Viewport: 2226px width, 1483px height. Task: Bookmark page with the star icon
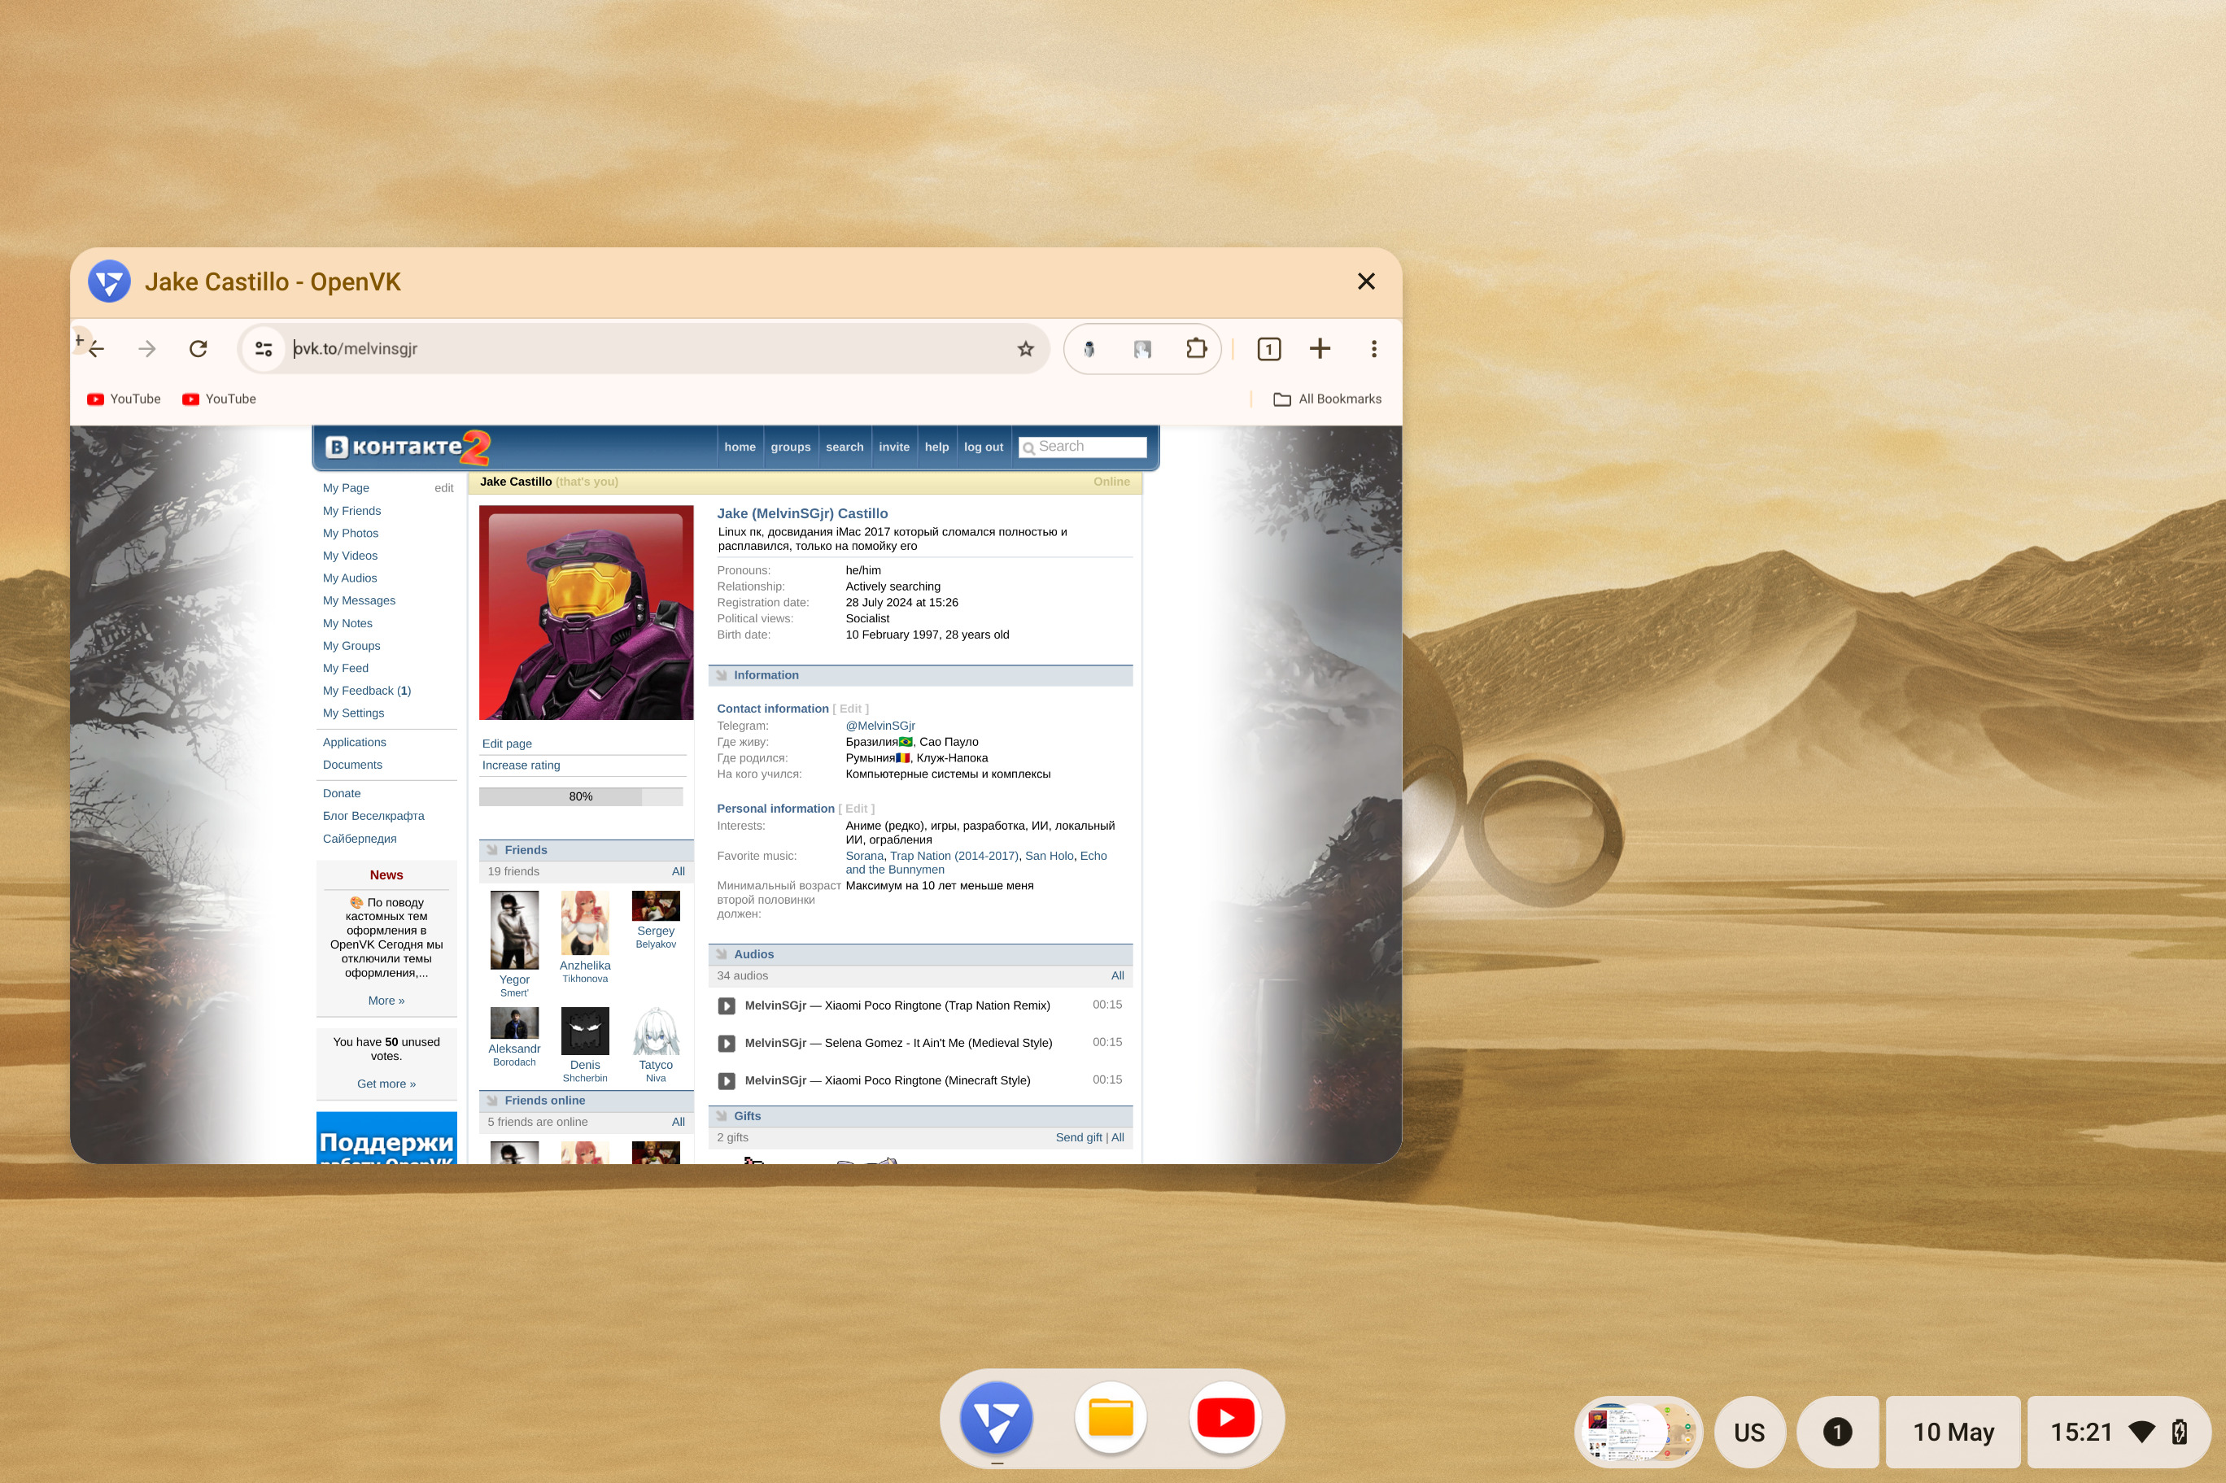pos(1025,349)
